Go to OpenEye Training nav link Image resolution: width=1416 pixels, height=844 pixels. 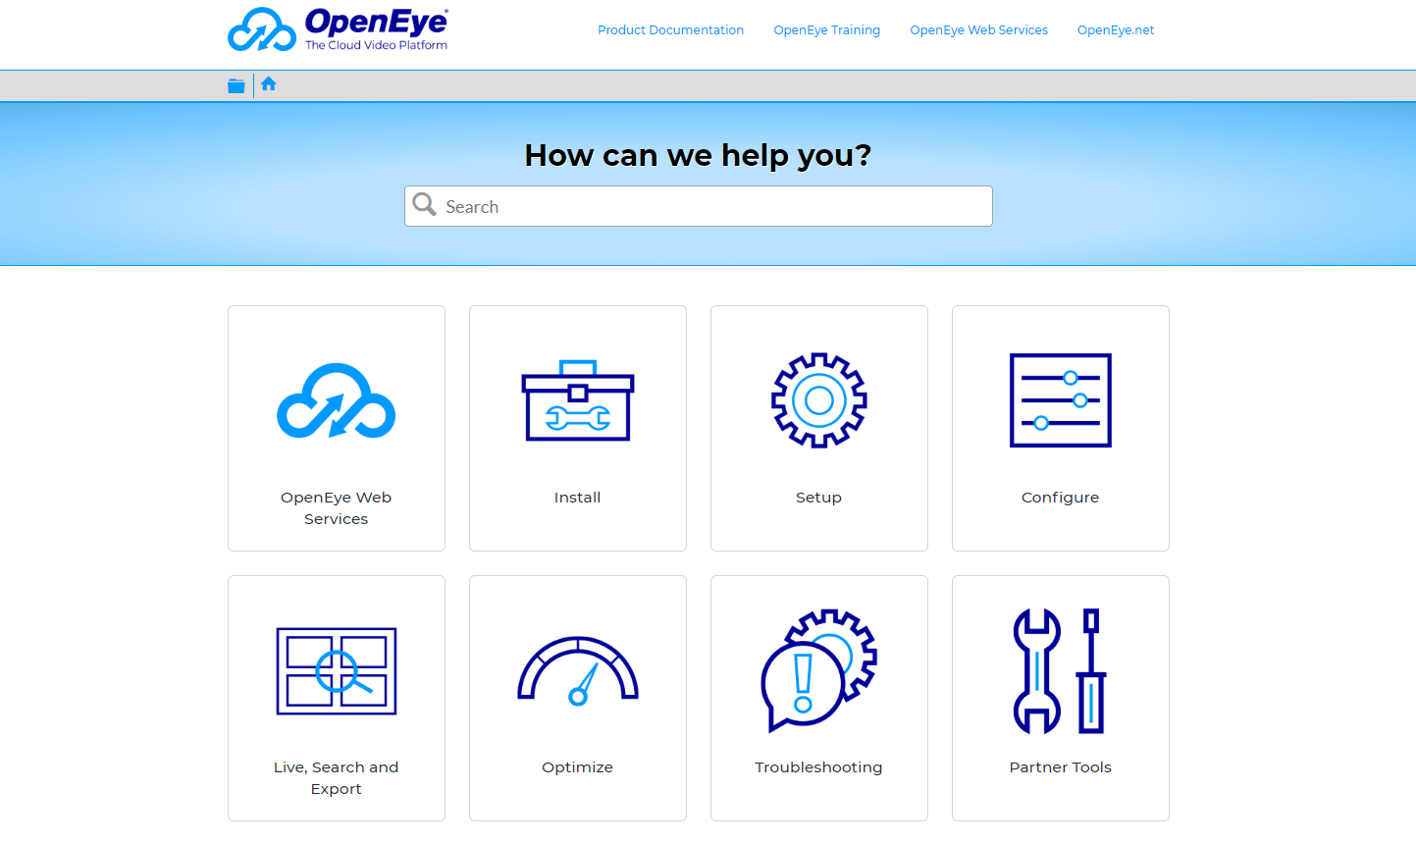[826, 30]
